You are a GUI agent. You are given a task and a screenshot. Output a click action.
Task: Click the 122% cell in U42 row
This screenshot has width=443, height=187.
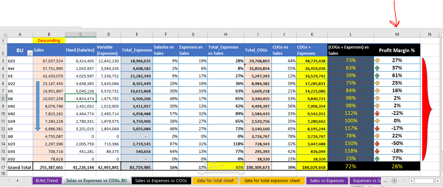point(351,113)
